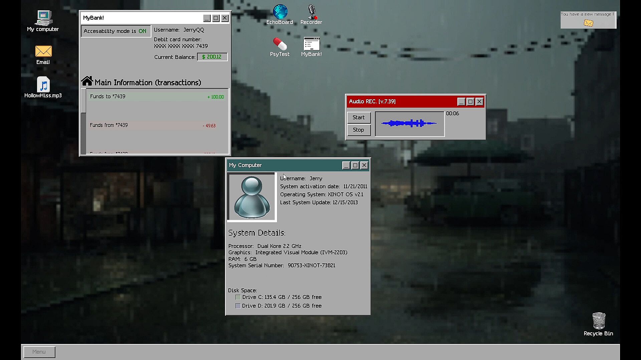This screenshot has width=641, height=360.
Task: Click the home icon in MyBank
Action: 87,81
